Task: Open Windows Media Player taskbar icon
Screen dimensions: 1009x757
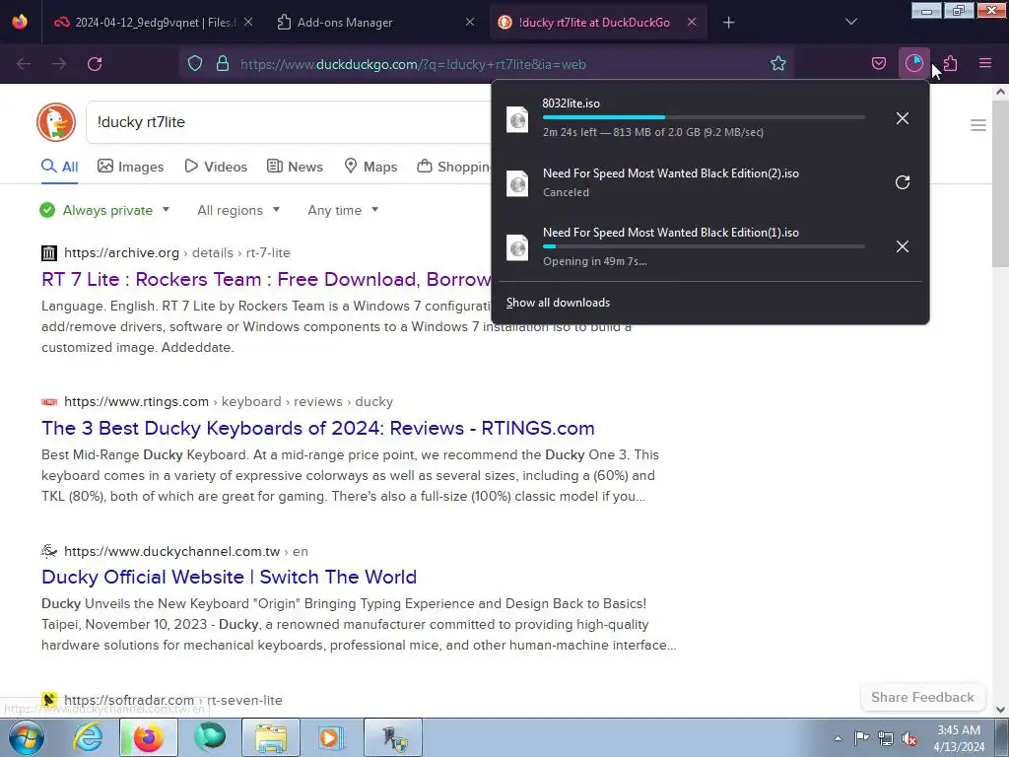Action: click(x=332, y=737)
